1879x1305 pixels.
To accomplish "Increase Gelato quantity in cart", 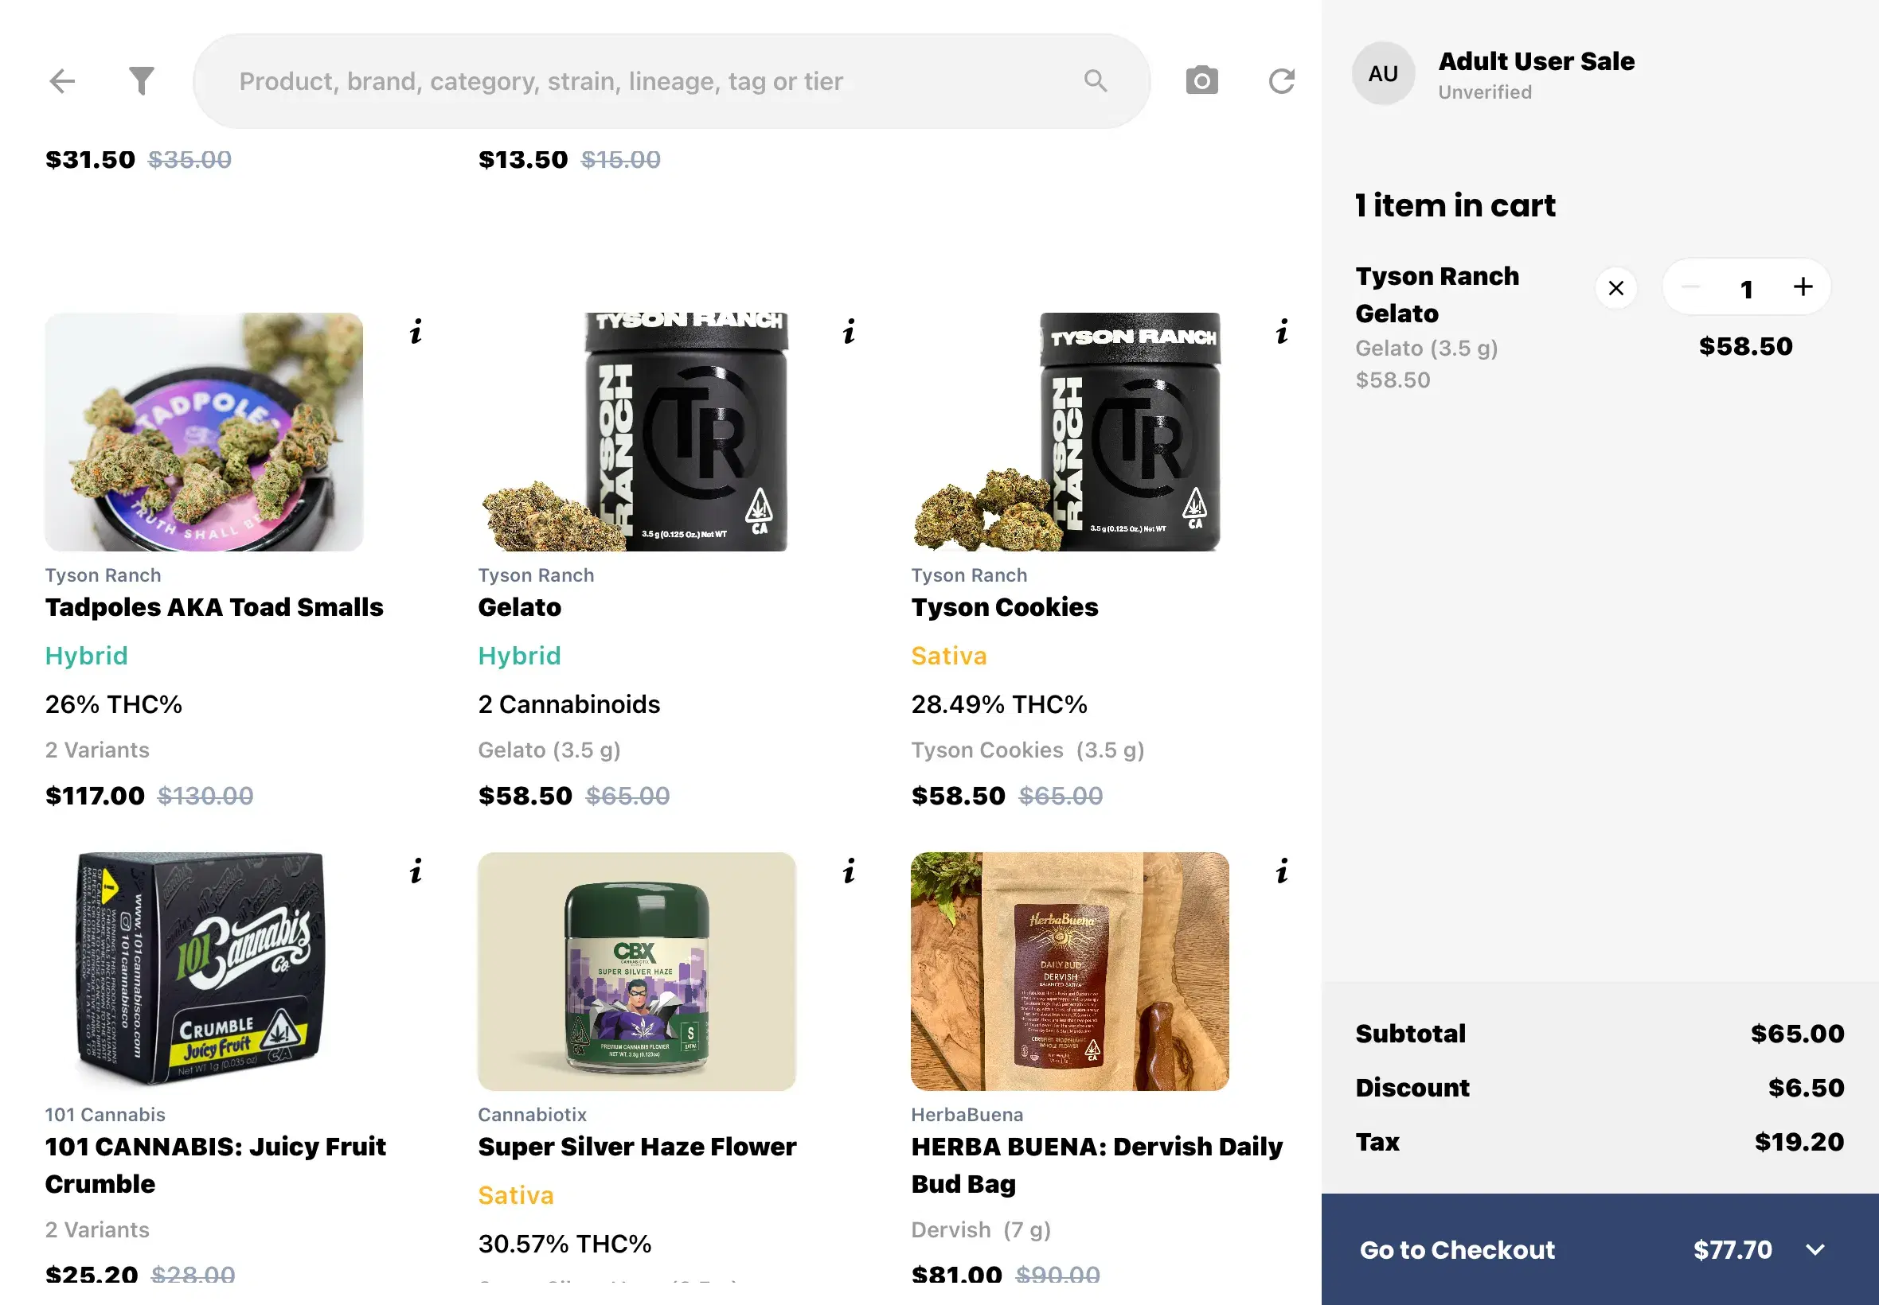I will (x=1803, y=287).
